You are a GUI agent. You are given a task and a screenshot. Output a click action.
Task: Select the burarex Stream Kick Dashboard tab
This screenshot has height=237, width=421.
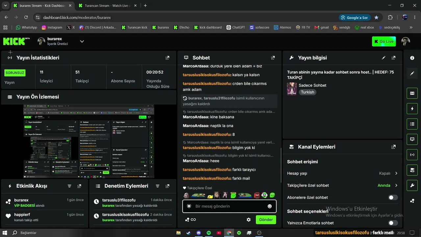pyautogui.click(x=42, y=6)
